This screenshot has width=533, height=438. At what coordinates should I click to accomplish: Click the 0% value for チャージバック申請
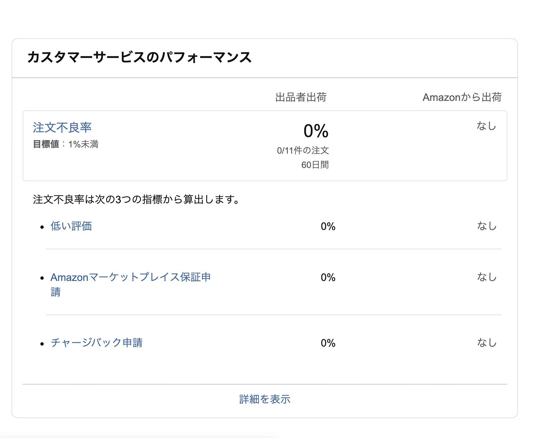coord(328,343)
